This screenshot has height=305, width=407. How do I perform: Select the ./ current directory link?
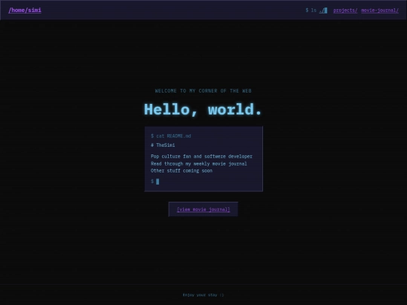[323, 11]
